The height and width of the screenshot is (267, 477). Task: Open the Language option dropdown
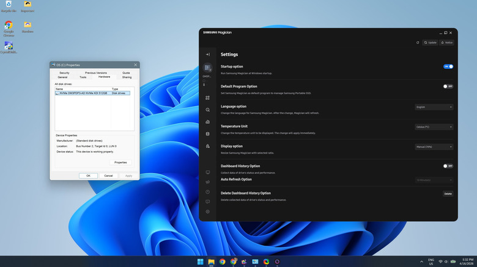pyautogui.click(x=434, y=107)
